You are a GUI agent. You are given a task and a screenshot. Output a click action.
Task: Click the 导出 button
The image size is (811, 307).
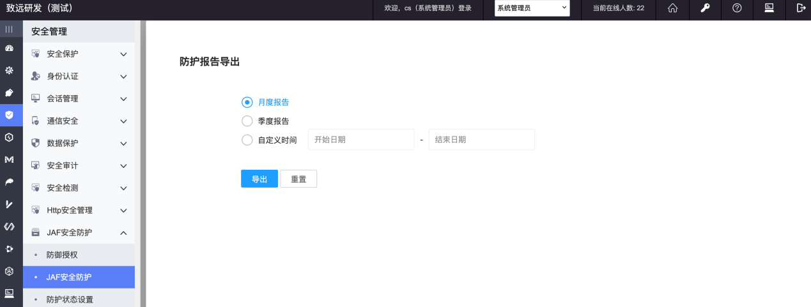pos(259,179)
